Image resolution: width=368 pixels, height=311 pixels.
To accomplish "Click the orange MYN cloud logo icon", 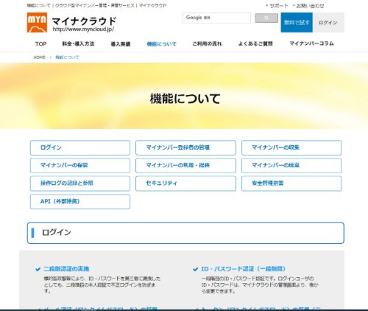I will pyautogui.click(x=37, y=22).
